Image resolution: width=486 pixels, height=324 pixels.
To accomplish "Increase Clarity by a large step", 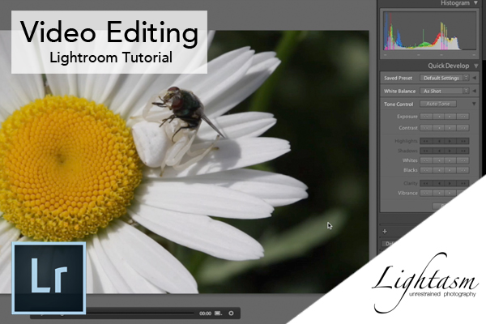I will [463, 183].
